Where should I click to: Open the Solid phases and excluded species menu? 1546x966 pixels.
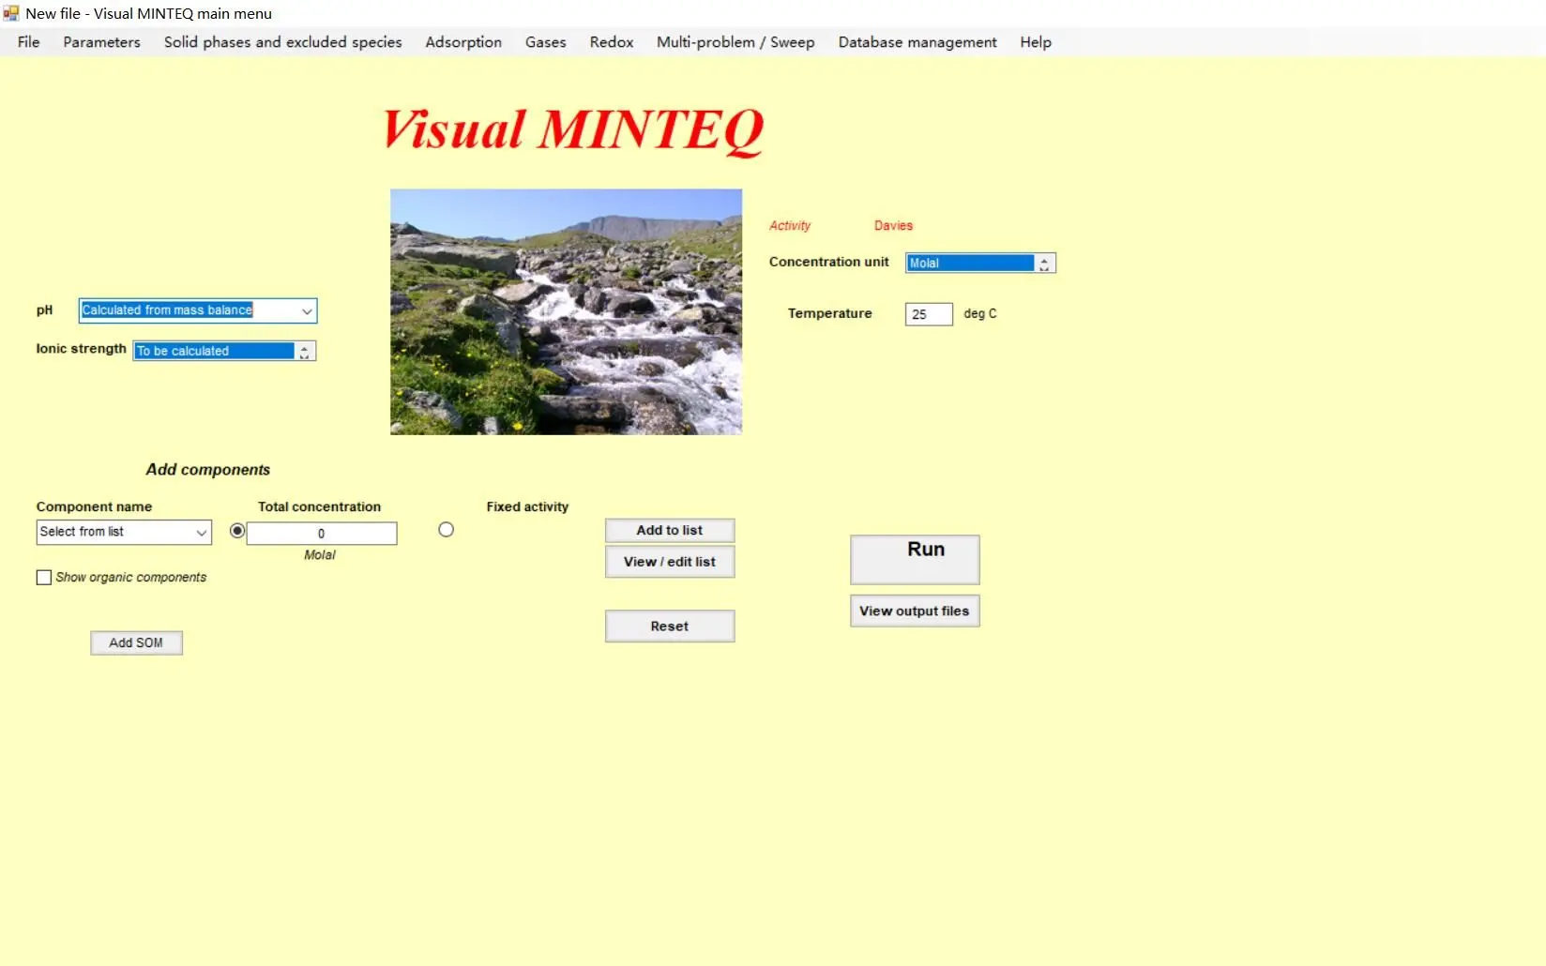point(282,42)
